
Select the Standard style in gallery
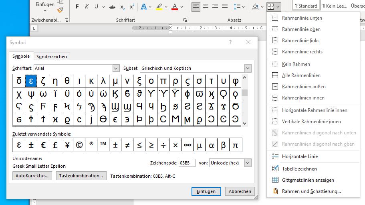click(x=306, y=6)
